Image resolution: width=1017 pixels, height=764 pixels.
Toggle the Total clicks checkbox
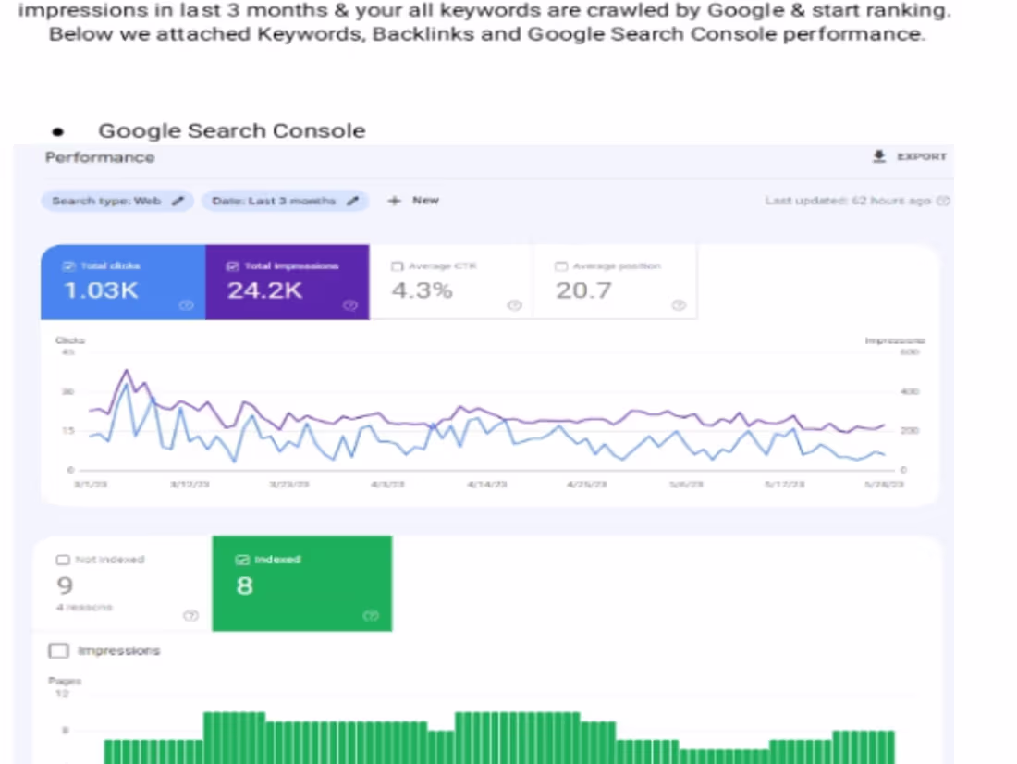click(x=68, y=266)
